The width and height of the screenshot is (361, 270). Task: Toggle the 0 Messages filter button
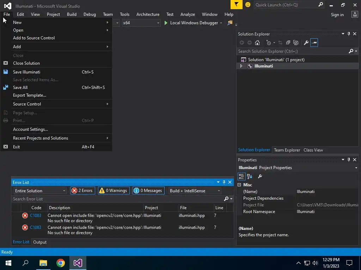point(148,191)
